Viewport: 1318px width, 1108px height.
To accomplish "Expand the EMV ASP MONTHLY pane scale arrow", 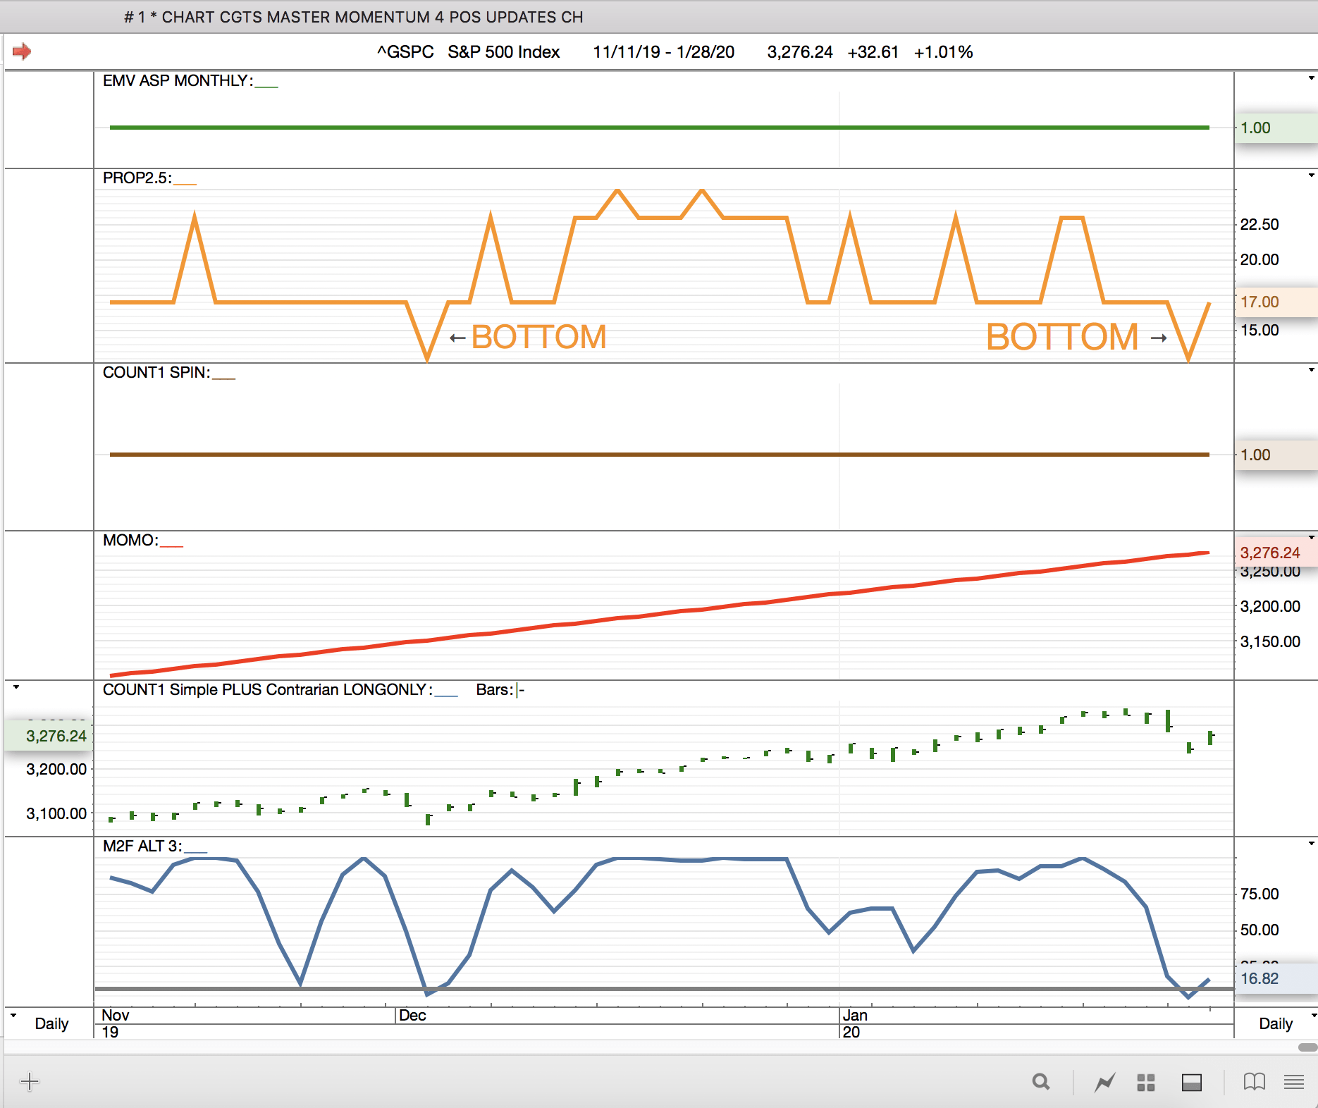I will [1311, 78].
